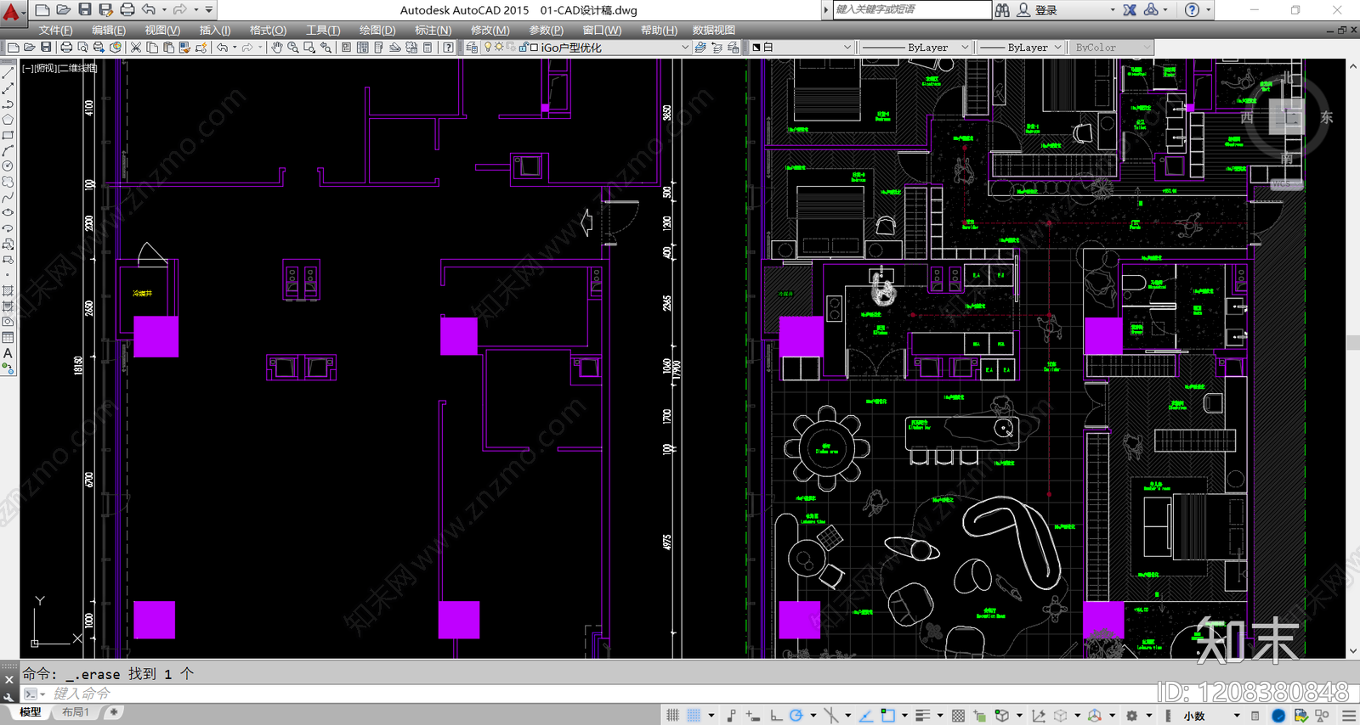Toggle ortho mode in status bar
Screen dimensions: 1360x725
[x=775, y=716]
